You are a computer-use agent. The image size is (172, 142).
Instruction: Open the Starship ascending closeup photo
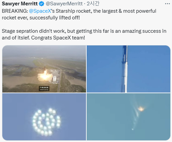[x=128, y=69]
